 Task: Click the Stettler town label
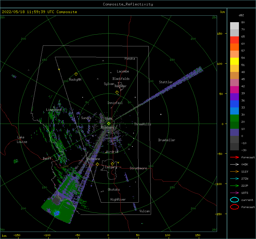pos(166,82)
